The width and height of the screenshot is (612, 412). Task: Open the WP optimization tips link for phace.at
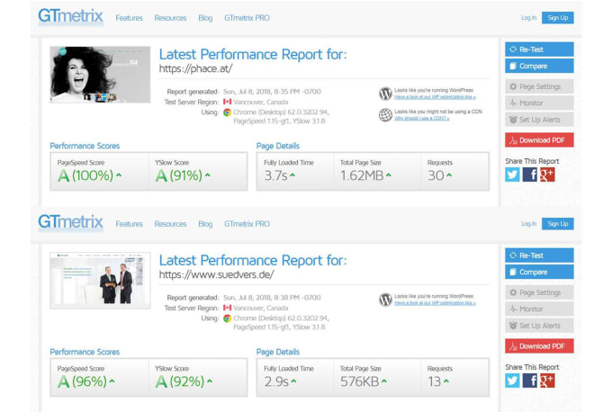(435, 97)
